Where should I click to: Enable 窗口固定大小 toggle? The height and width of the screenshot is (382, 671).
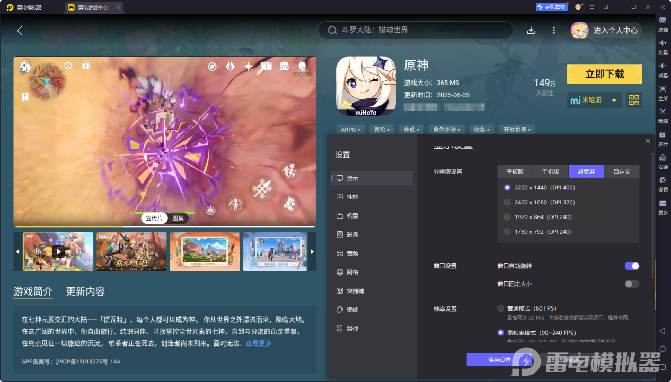631,284
